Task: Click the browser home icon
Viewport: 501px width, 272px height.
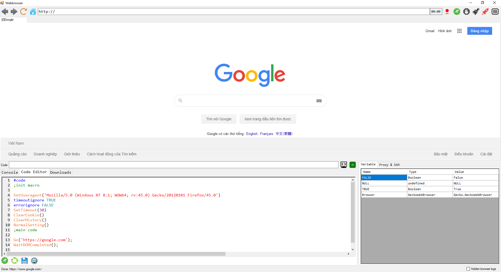Action: [33, 12]
